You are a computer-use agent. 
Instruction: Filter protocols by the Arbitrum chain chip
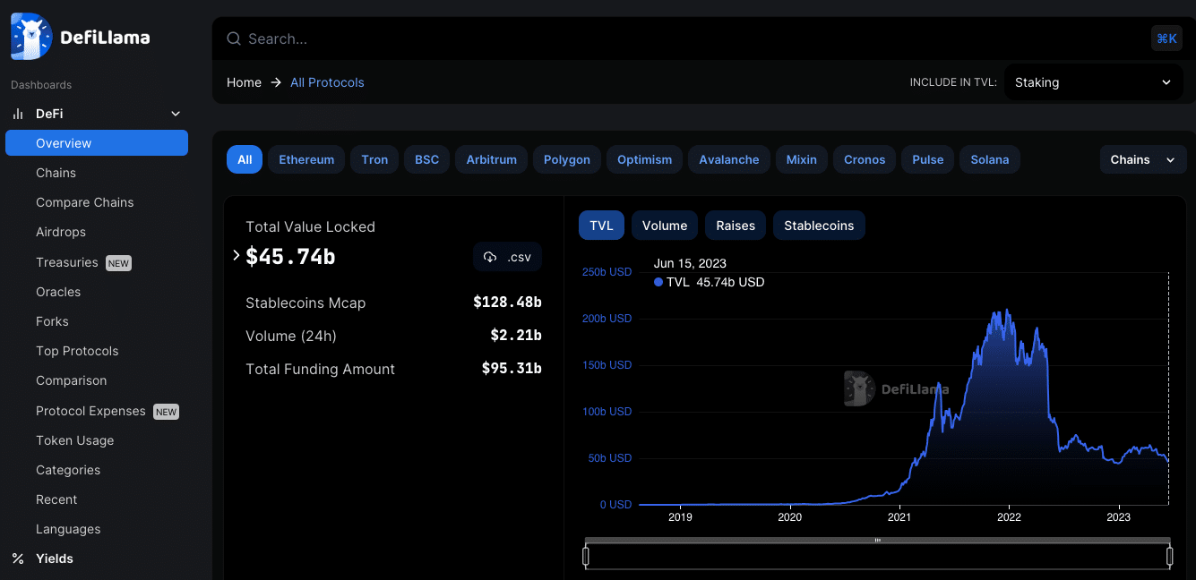coord(491,159)
